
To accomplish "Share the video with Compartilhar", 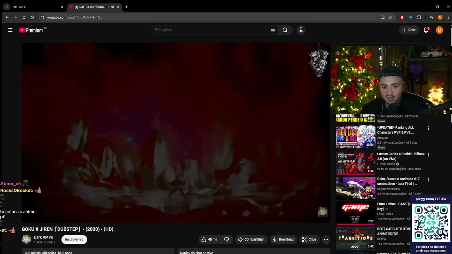I will (x=251, y=240).
